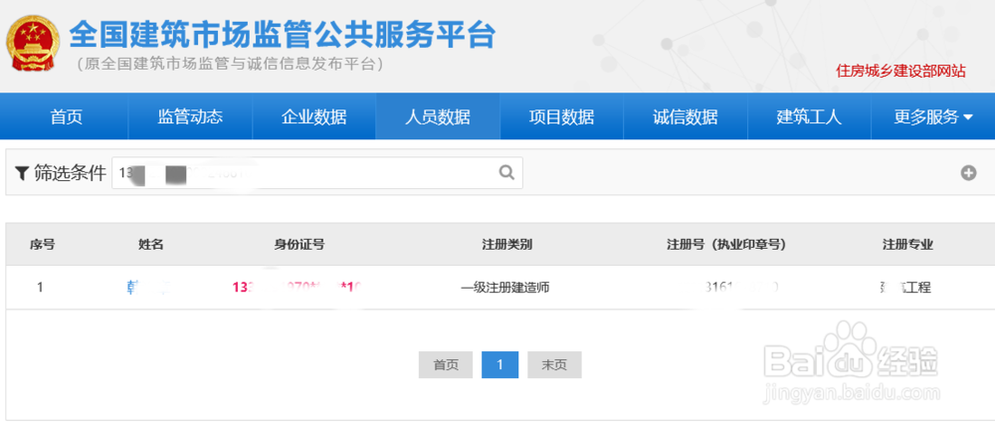Click the 一级注册建造师 cell
This screenshot has height=427, width=995.
(x=505, y=288)
